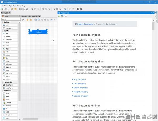Click the orange lock icon in designer toolbar
This screenshot has height=121, width=158.
pos(27,20)
